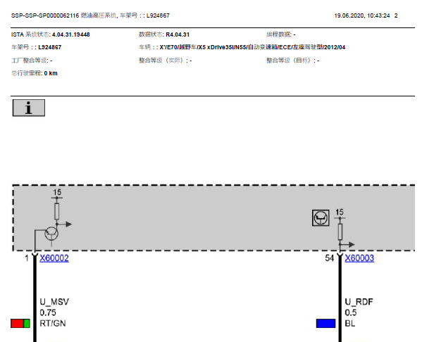Select the total mileage 0 km value
The image size is (422, 342).
point(51,73)
